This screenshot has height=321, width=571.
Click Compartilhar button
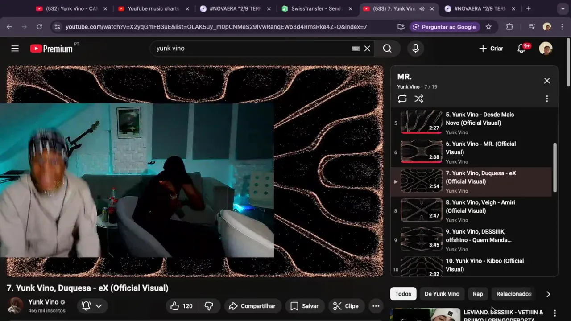[x=252, y=306]
